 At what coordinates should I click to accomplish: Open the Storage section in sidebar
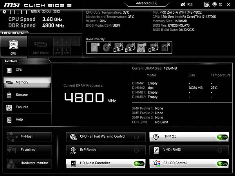pyautogui.click(x=27, y=95)
